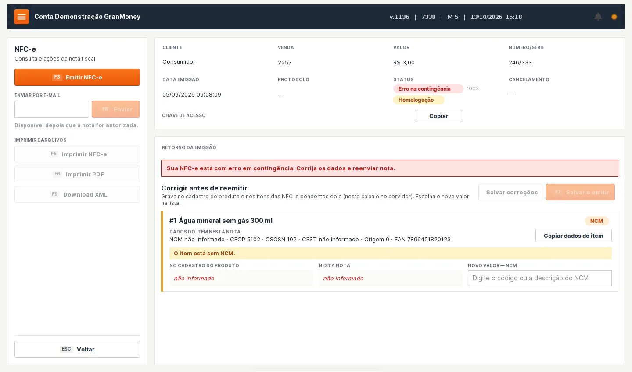Click the M 5 indicator in header
This screenshot has width=632, height=372.
click(x=453, y=17)
